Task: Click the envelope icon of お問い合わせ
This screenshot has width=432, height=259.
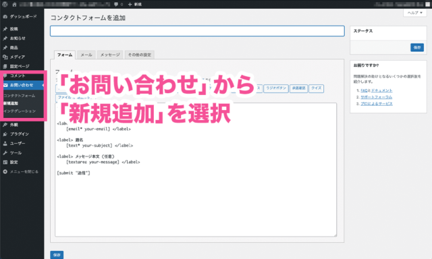Action: click(5, 85)
